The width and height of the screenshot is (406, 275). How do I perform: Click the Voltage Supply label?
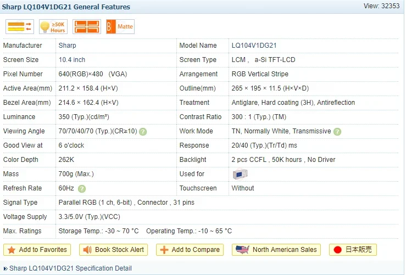pyautogui.click(x=25, y=217)
